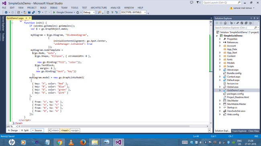Collapse the init function outlining box
The width and height of the screenshot is (261, 146).
12,23
